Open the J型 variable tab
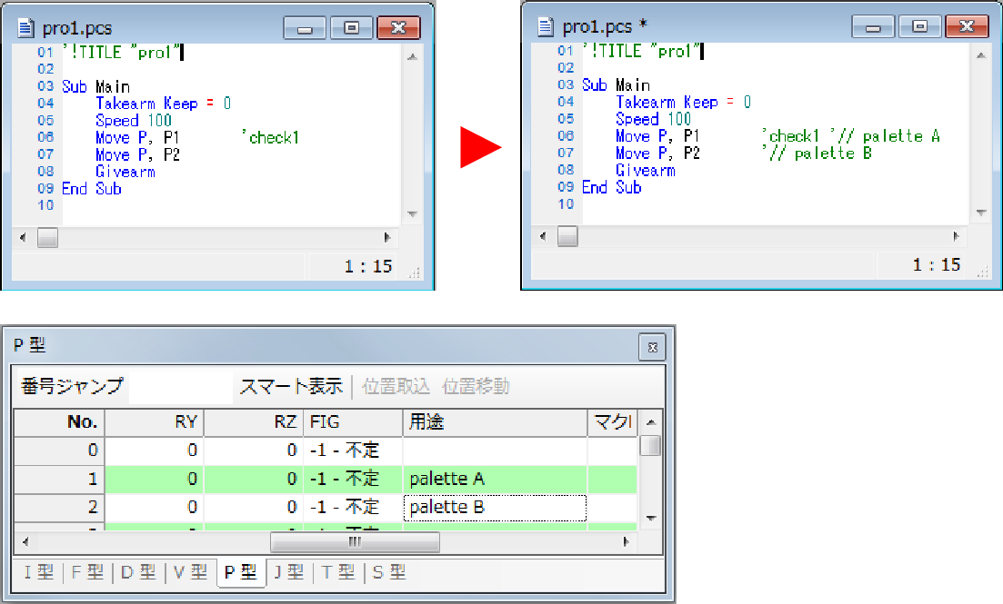The image size is (1003, 604). click(x=291, y=572)
